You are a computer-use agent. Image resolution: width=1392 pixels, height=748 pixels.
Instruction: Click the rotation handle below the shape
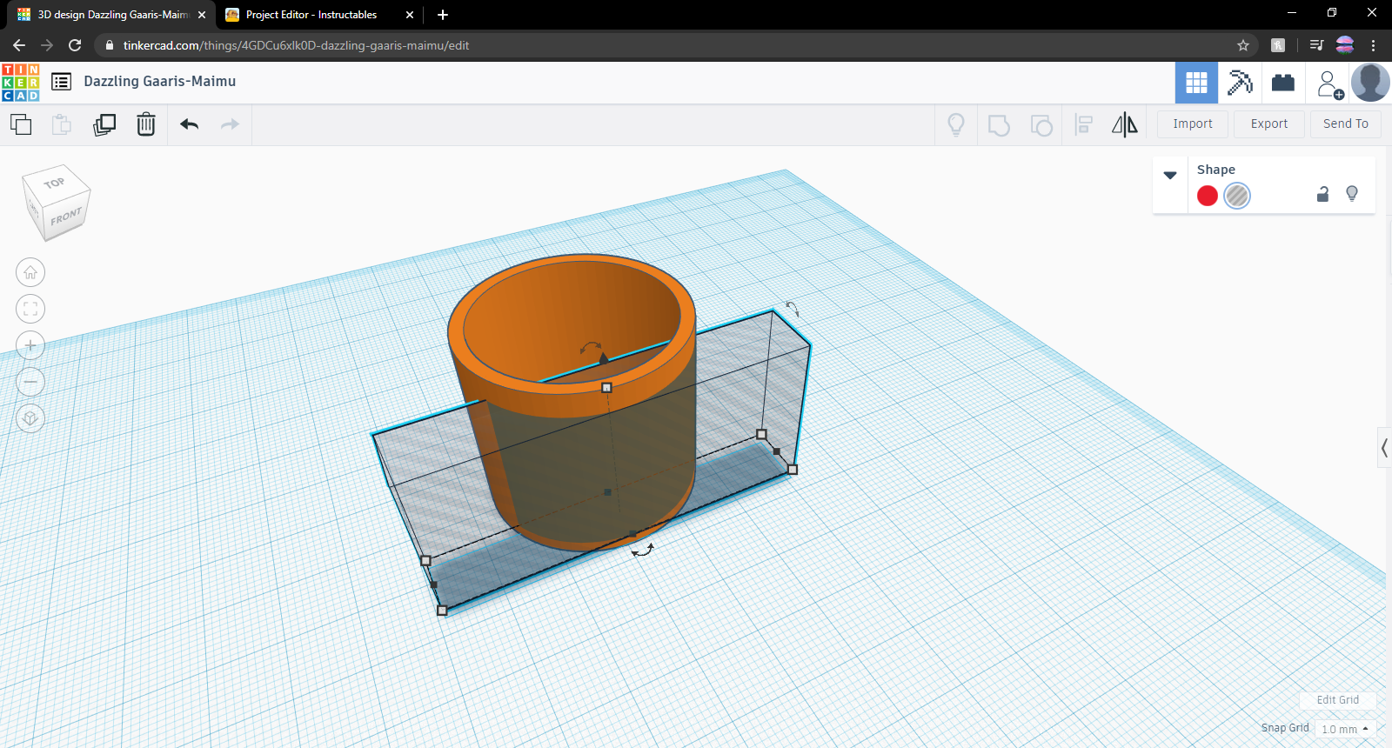[x=643, y=550]
